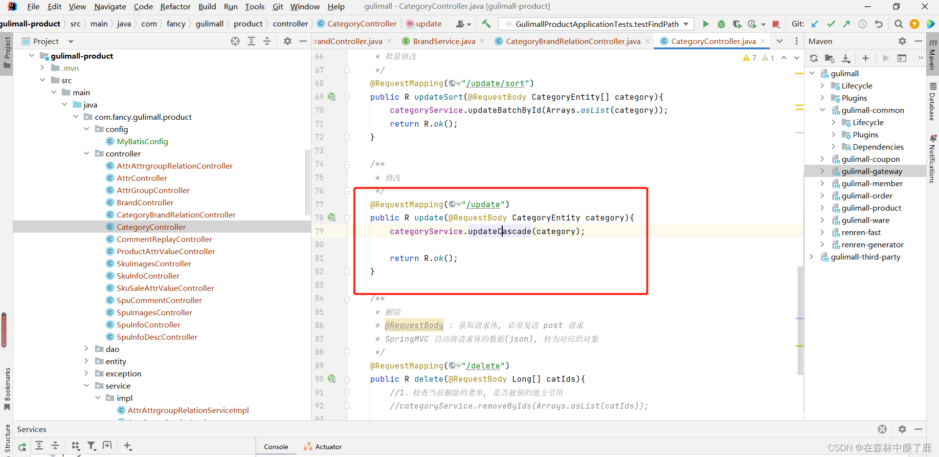This screenshot has height=457, width=939.
Task: Click the Rerun icon in Services panel
Action: (x=22, y=446)
